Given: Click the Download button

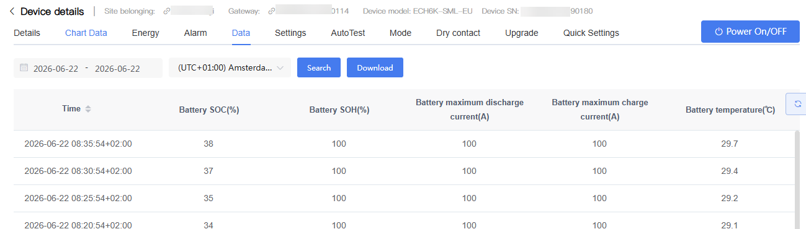Looking at the screenshot, I should [375, 67].
